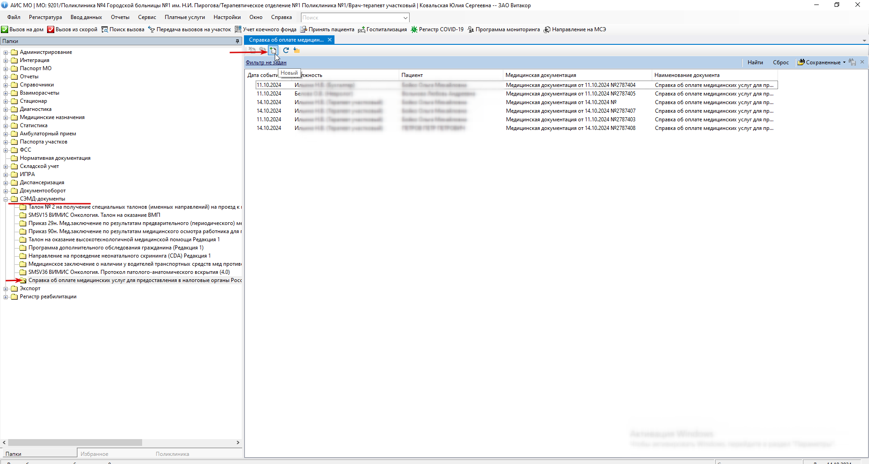869x464 pixels.
Task: Click the Вызов на дом toolbar button
Action: pos(23,29)
